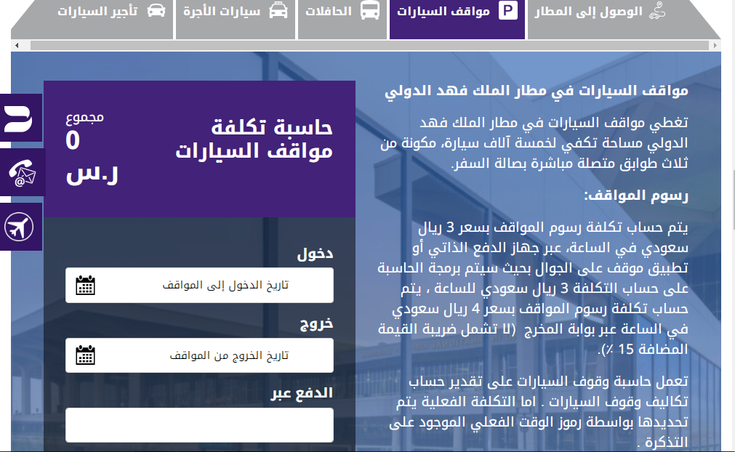Click the route map pin icon
The height and width of the screenshot is (452, 735).
point(656,10)
